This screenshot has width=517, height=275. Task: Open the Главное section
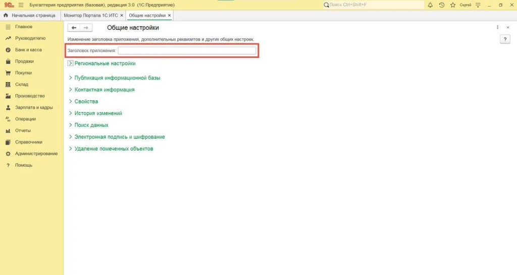point(24,27)
